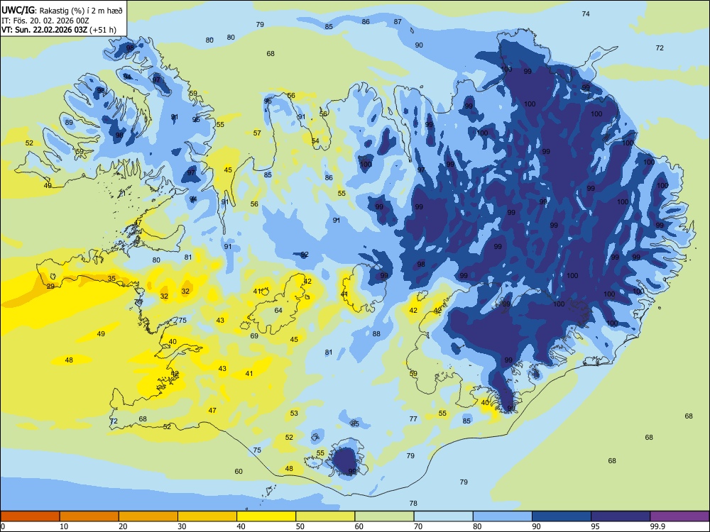
Task: Click the orange 10–20 legend swatch
Action: tap(89, 516)
